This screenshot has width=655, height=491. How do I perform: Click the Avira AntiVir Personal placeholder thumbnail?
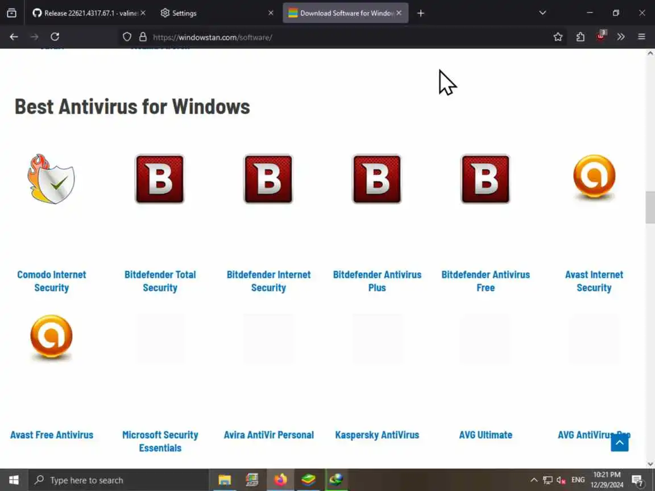[268, 339]
